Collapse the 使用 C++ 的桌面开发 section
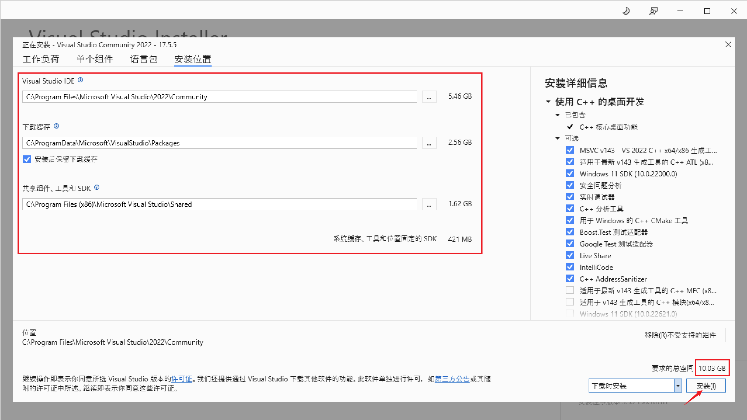The width and height of the screenshot is (747, 420). [548, 101]
